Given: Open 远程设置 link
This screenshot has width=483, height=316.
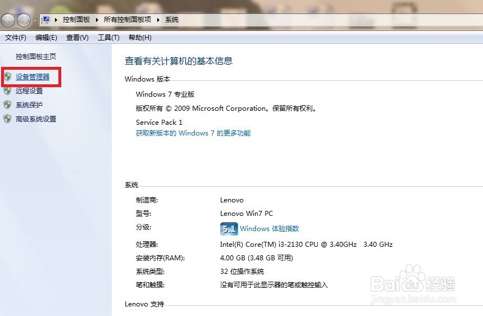Looking at the screenshot, I should point(29,91).
